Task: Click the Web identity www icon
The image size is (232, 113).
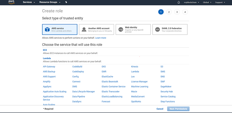Action: (x=121, y=29)
